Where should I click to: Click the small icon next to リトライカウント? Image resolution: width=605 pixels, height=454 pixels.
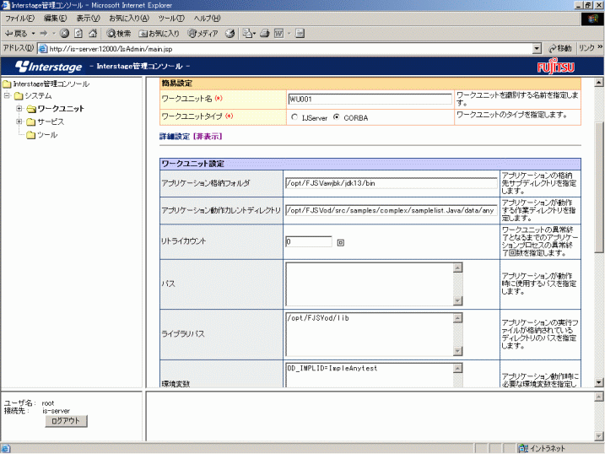pos(341,243)
